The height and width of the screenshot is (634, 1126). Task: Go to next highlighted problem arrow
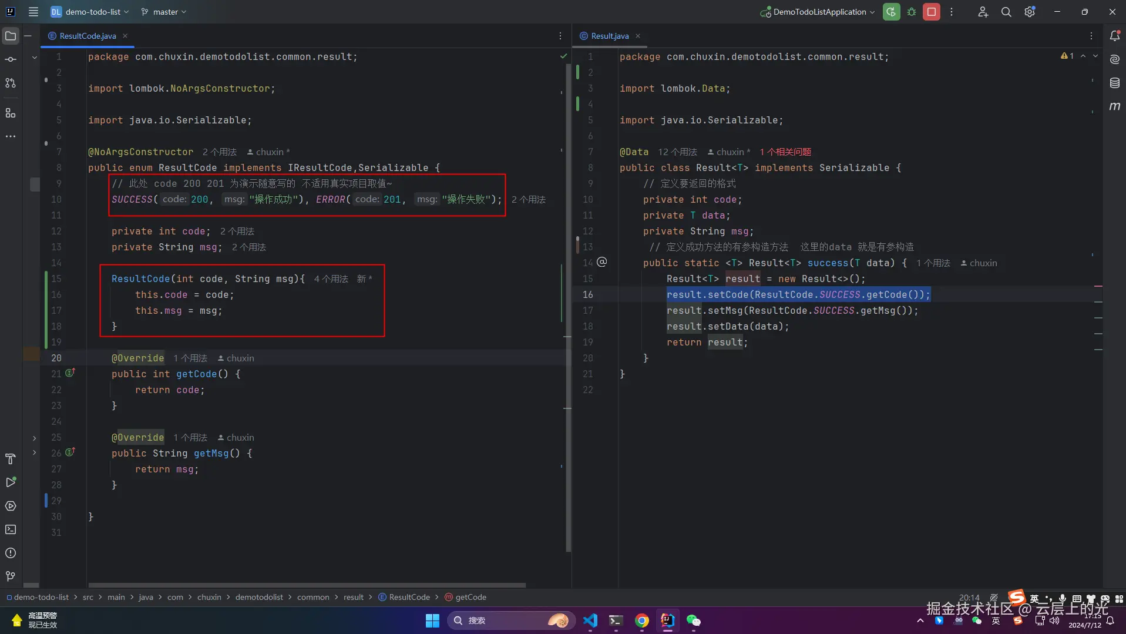(1095, 56)
